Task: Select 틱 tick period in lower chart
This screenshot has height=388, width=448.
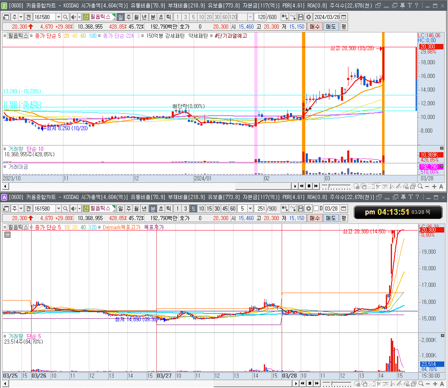Action: [x=169, y=209]
